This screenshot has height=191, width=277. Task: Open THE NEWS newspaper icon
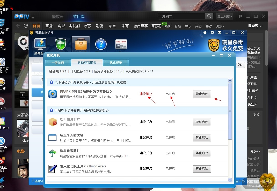121,44
